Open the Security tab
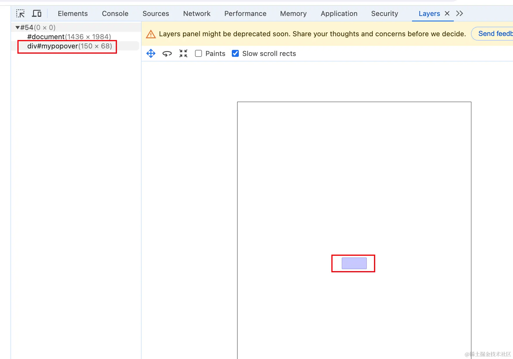This screenshot has width=513, height=359. (385, 14)
